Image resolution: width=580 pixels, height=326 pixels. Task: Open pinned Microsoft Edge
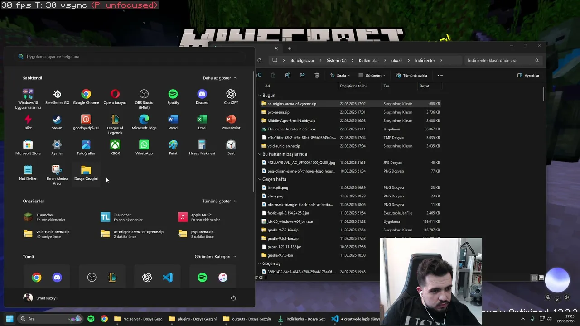coord(144,122)
